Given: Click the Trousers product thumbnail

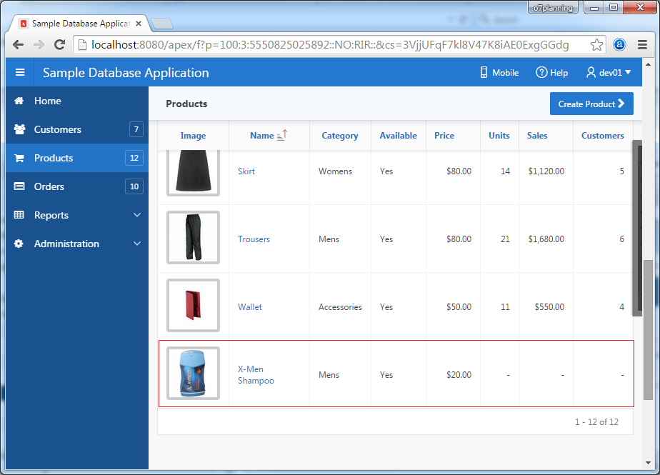Looking at the screenshot, I should click(193, 237).
